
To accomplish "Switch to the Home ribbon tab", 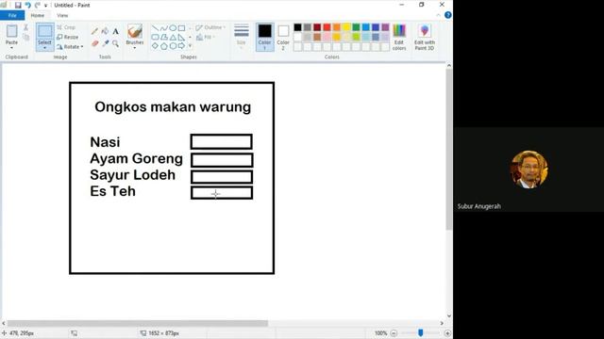I will point(38,15).
